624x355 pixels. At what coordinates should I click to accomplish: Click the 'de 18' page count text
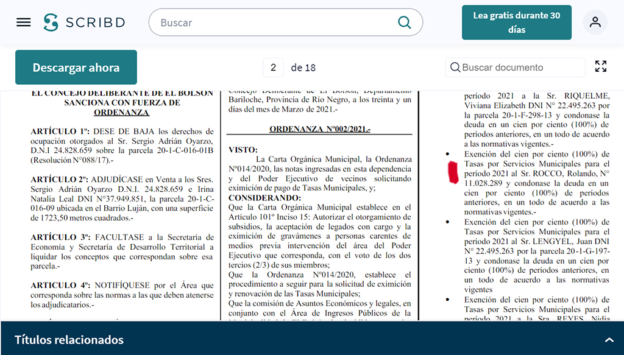click(303, 68)
